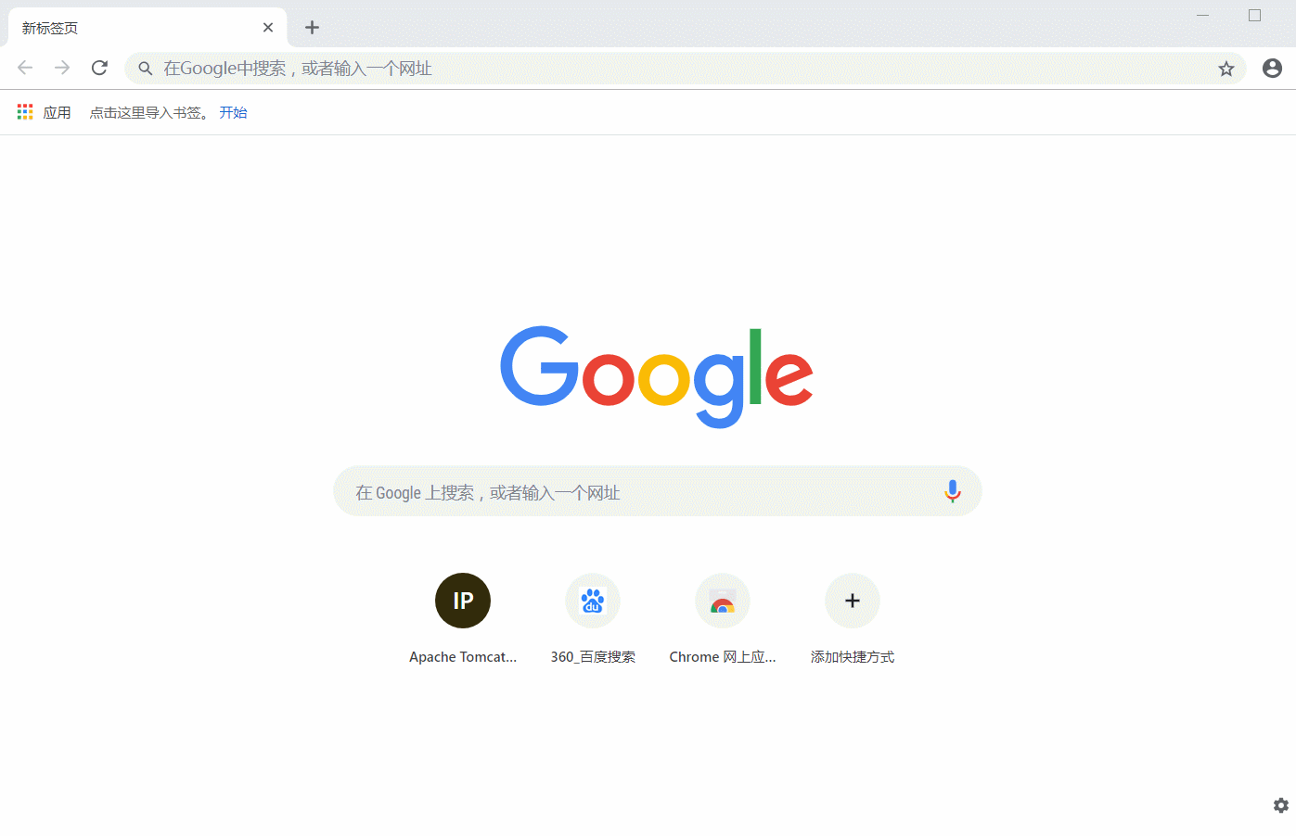Click the 开始 link to import bookmarks

click(233, 112)
